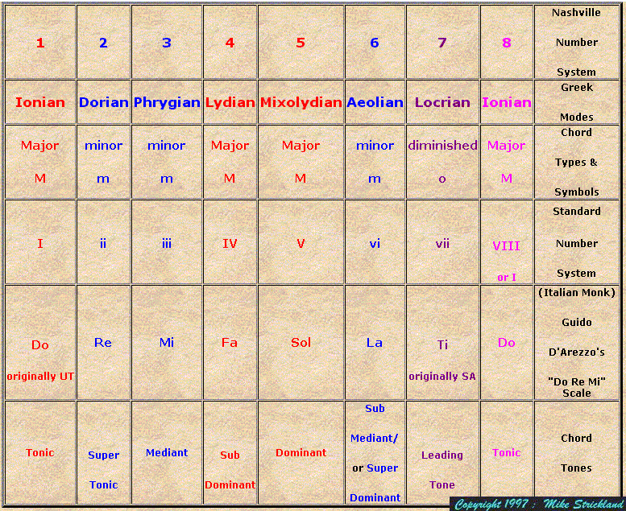Select the magenta "or I" text
The image size is (626, 511).
(507, 278)
